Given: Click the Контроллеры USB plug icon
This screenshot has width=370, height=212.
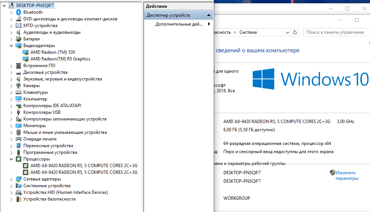Looking at the screenshot, I should 19,112.
